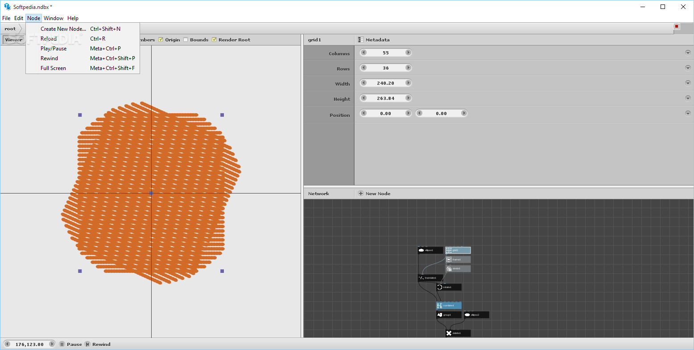
Task: Increase the Width value with right arrow
Action: [x=408, y=83]
